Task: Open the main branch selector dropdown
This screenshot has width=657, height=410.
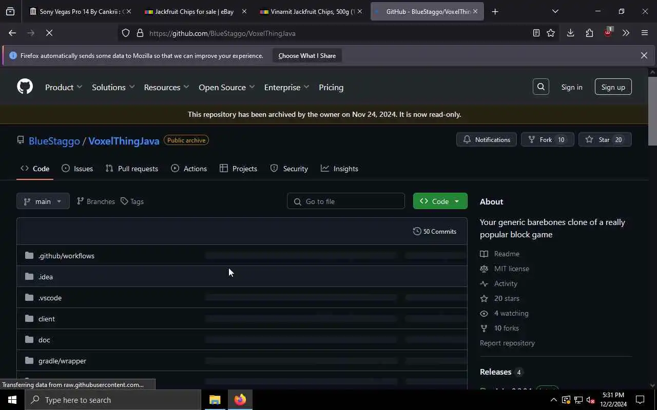Action: coord(43,201)
